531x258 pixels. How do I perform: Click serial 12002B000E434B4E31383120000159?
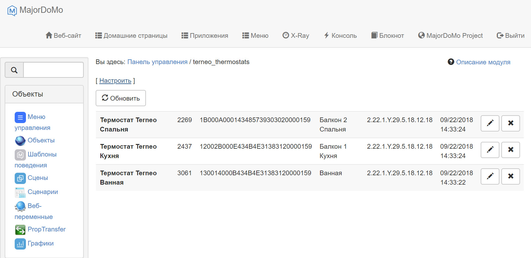pos(256,146)
